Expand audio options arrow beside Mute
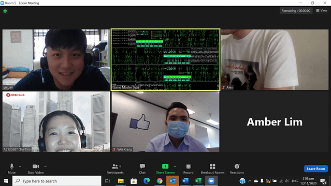 [20, 166]
